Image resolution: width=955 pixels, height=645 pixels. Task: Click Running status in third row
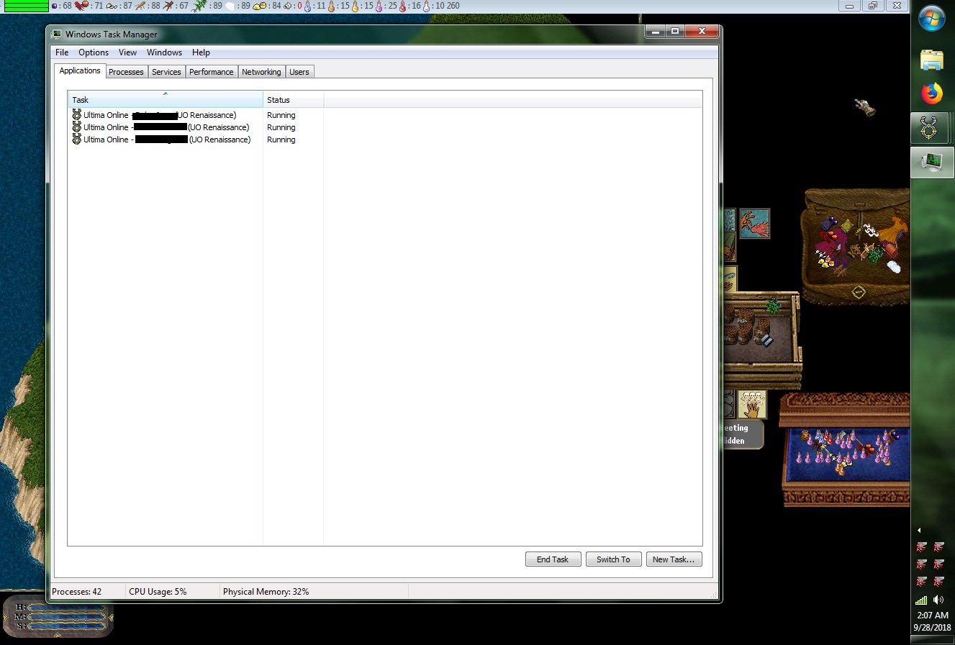[x=281, y=139]
